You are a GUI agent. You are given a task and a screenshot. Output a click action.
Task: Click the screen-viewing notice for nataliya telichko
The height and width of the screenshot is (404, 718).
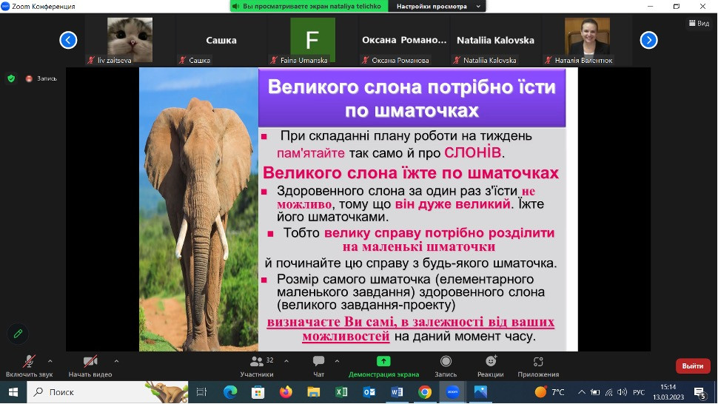click(x=309, y=7)
